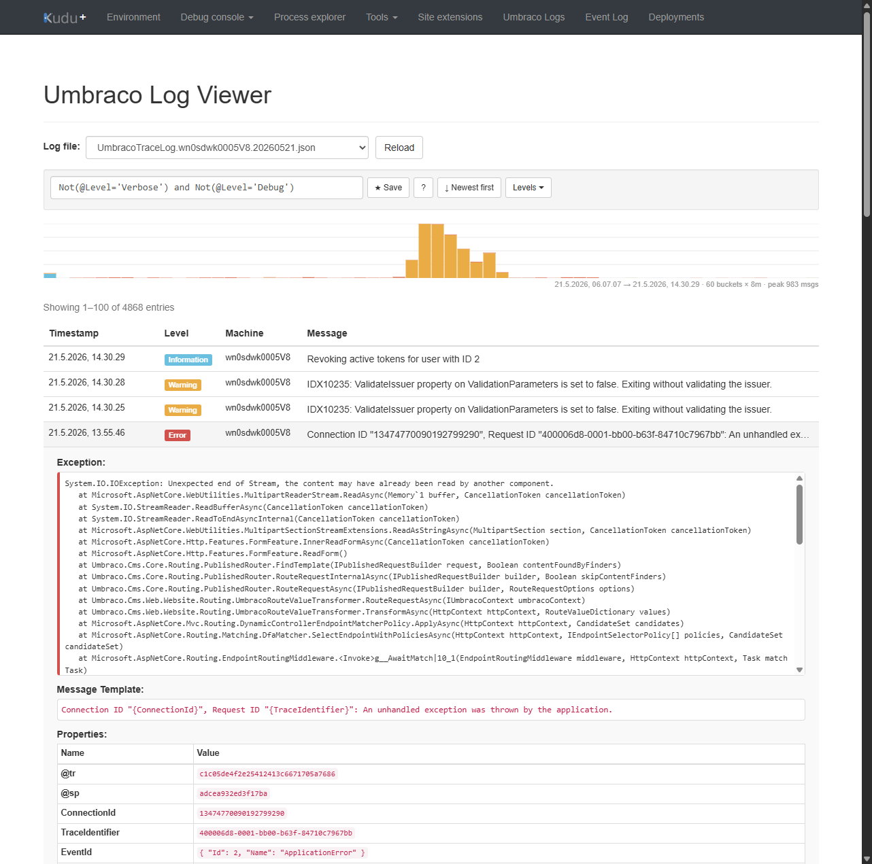Viewport: 872px width, 864px height.
Task: Focus the log filter expression field
Action: click(207, 188)
